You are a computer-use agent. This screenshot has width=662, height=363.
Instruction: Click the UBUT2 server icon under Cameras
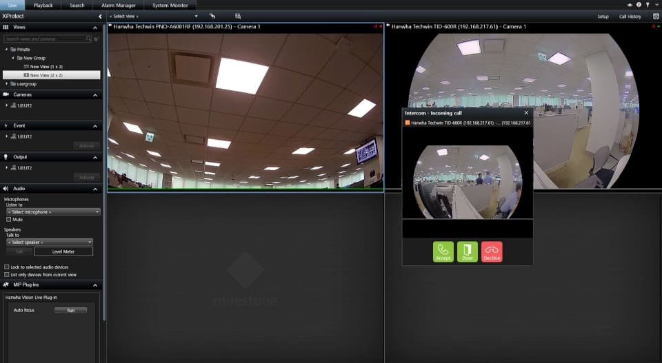13,105
